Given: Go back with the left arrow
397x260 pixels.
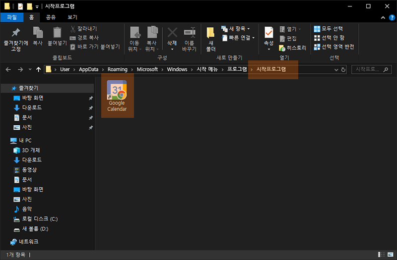Looking at the screenshot, I should point(8,69).
